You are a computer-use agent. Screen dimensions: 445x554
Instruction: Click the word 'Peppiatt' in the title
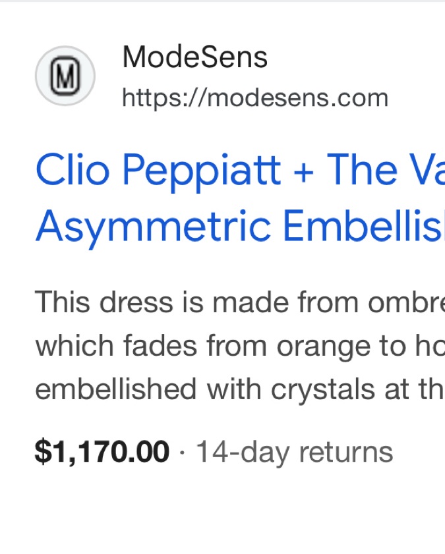tap(202, 170)
